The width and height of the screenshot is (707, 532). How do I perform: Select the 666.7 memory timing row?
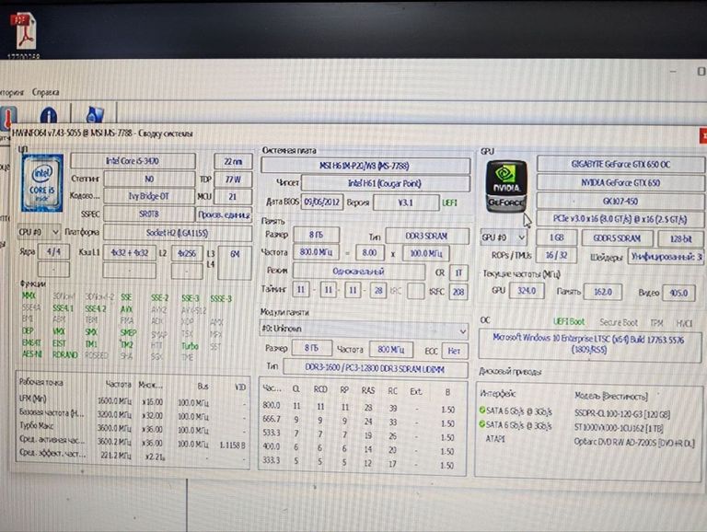[x=362, y=422]
